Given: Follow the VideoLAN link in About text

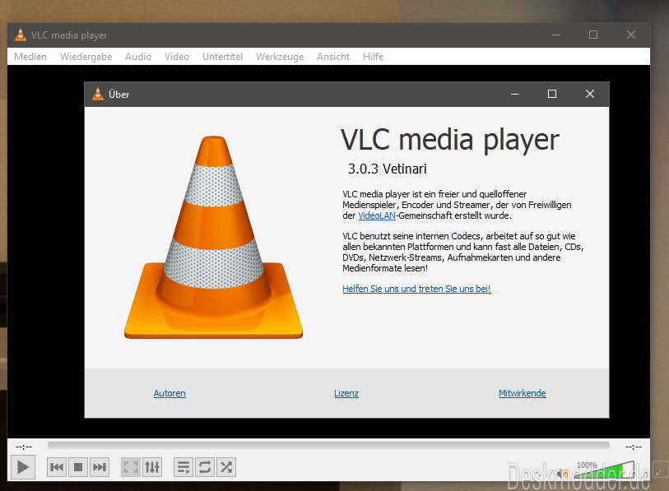Looking at the screenshot, I should (377, 215).
